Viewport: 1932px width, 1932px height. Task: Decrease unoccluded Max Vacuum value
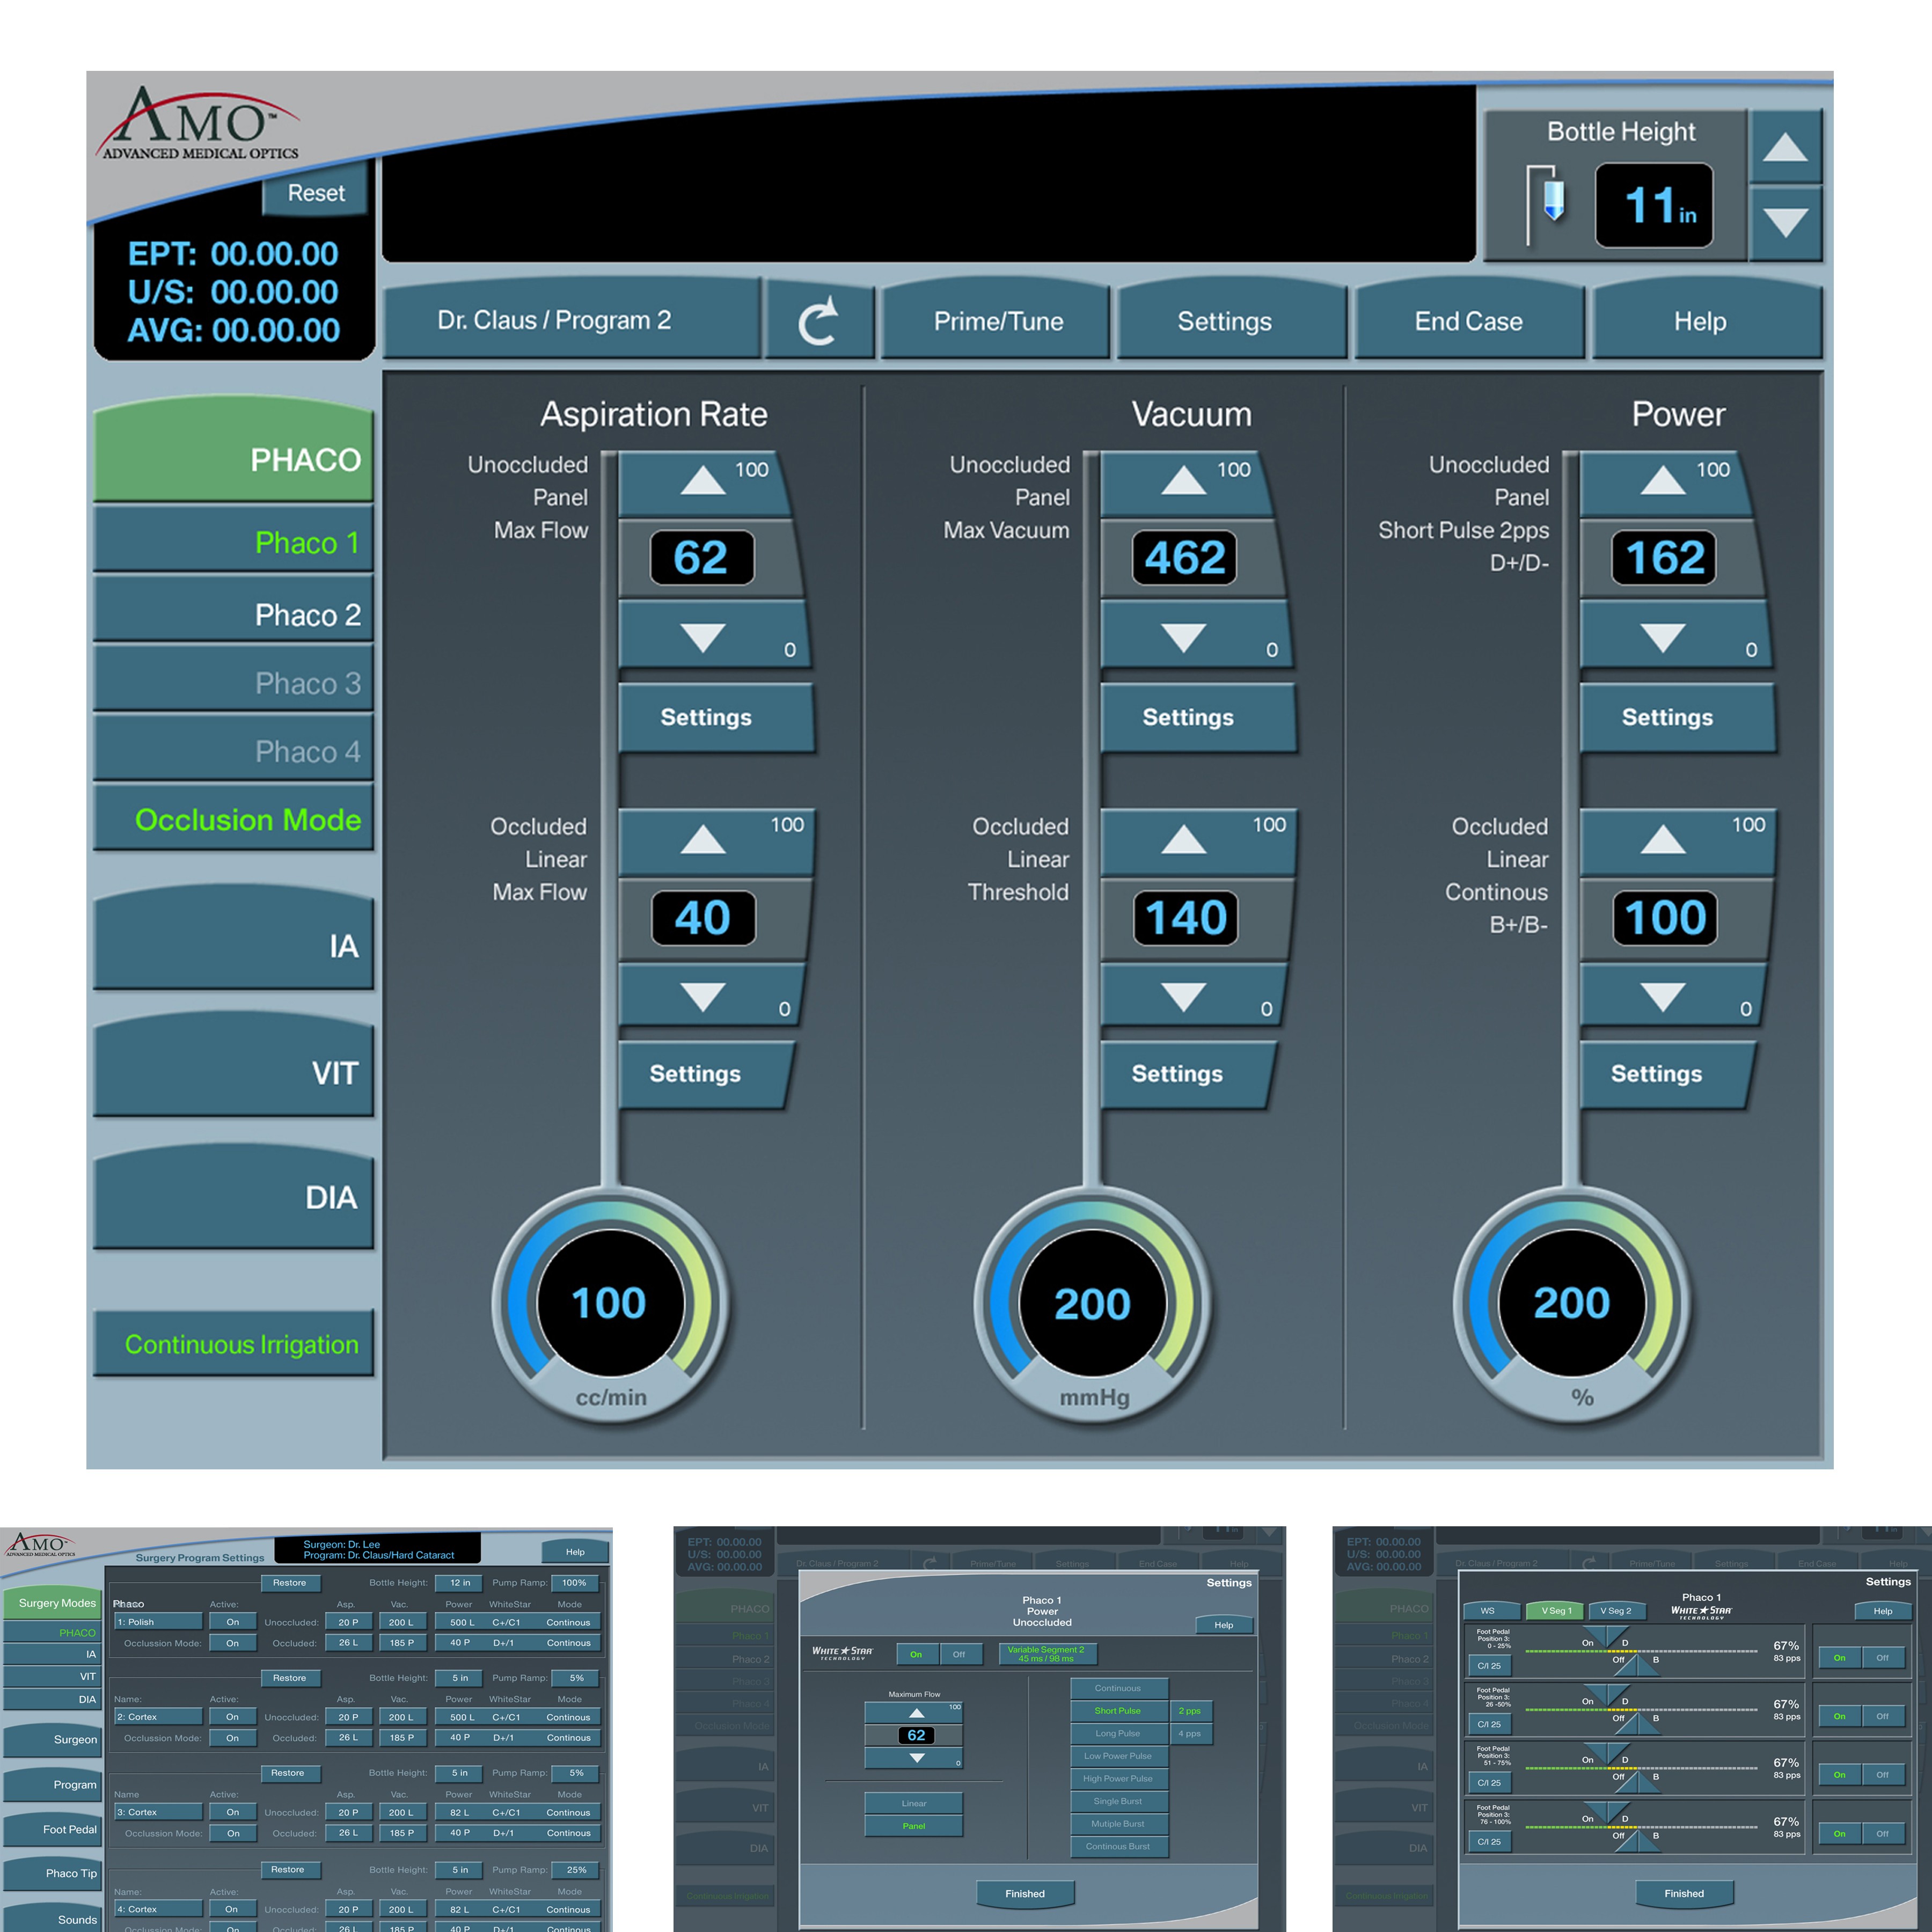(1184, 637)
